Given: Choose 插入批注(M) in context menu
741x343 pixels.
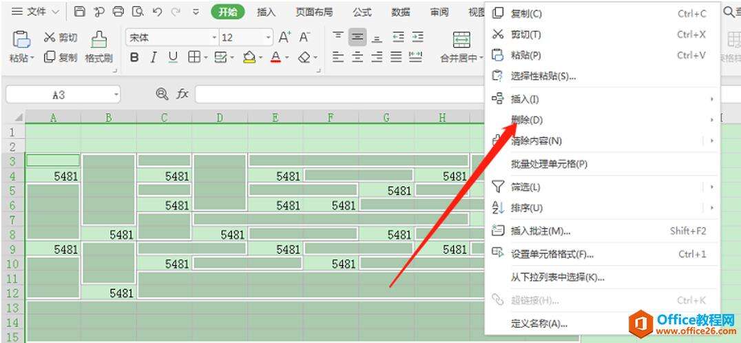Looking at the screenshot, I should pos(602,231).
